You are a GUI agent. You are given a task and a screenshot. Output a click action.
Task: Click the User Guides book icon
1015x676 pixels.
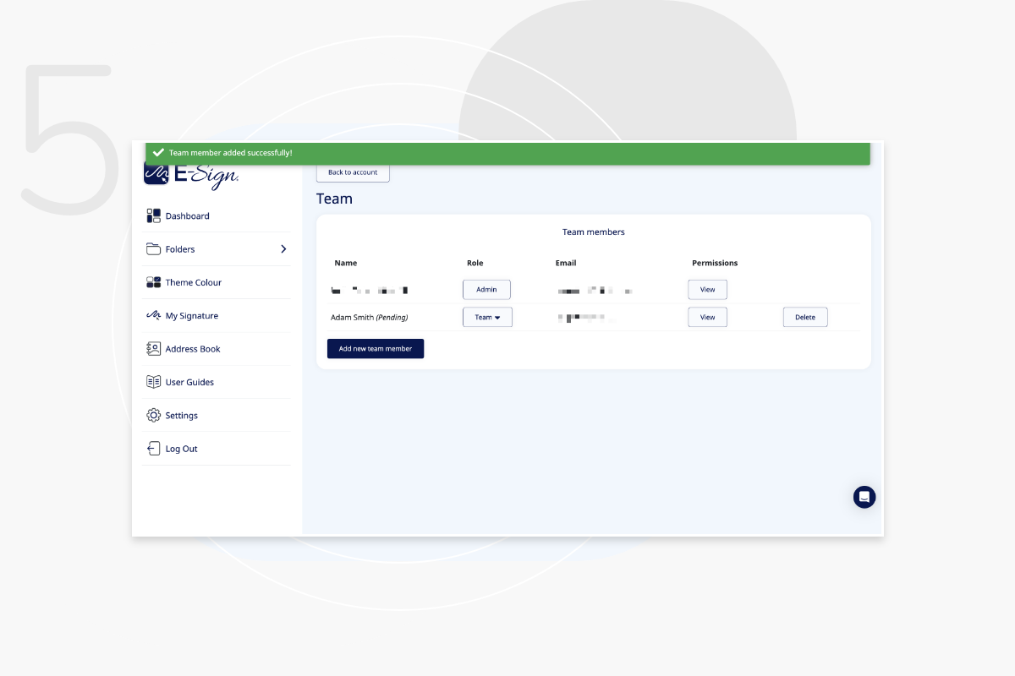coord(153,382)
